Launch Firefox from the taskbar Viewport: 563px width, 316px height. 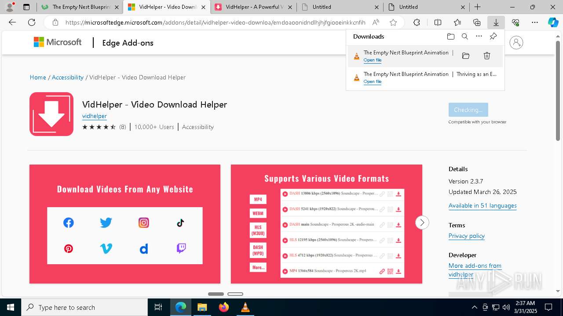224,307
